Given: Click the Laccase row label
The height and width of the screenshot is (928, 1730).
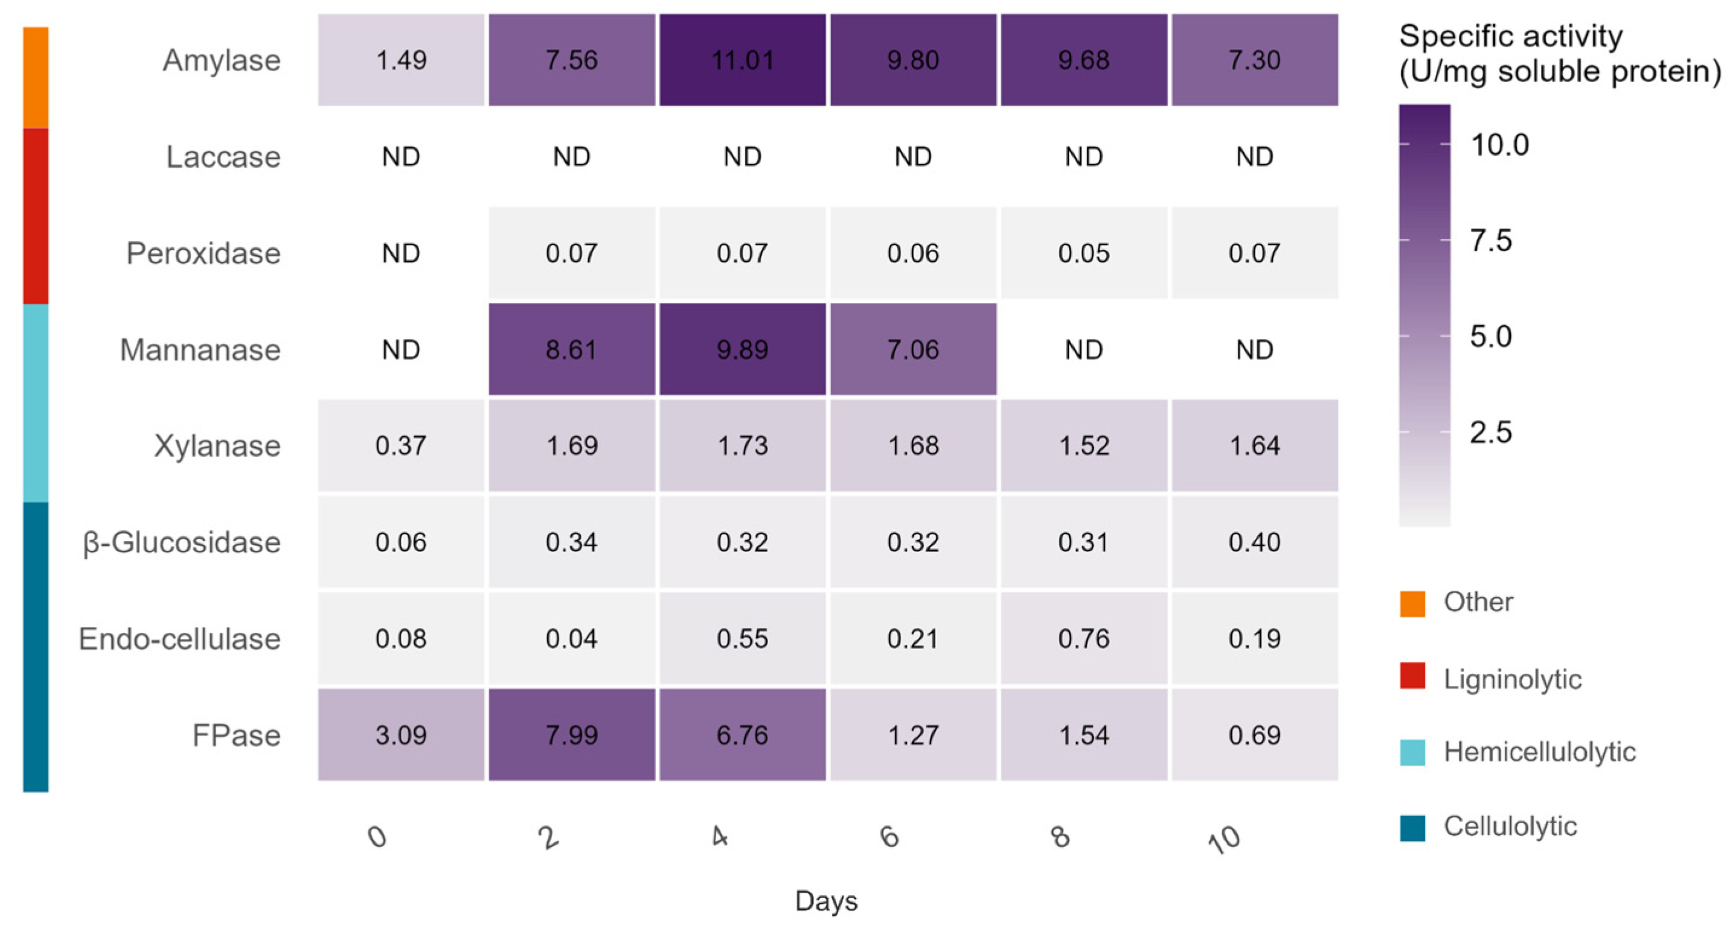Looking at the screenshot, I should (223, 157).
